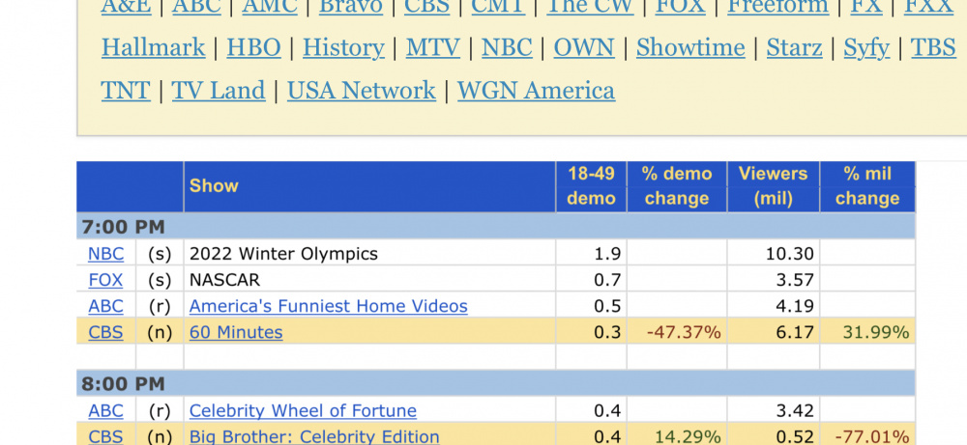Click ABC link in Celebrity Wheel of Fortune row
This screenshot has width=967, height=445.
click(x=105, y=410)
